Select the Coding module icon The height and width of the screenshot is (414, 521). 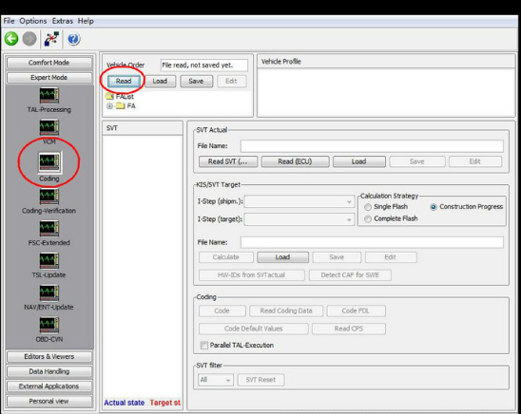tap(49, 162)
